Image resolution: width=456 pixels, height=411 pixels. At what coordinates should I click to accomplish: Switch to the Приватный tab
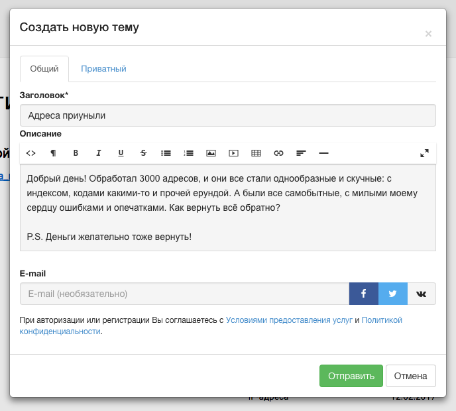[103, 69]
